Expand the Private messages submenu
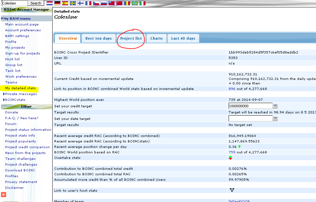The height and width of the screenshot is (202, 316). click(4, 94)
